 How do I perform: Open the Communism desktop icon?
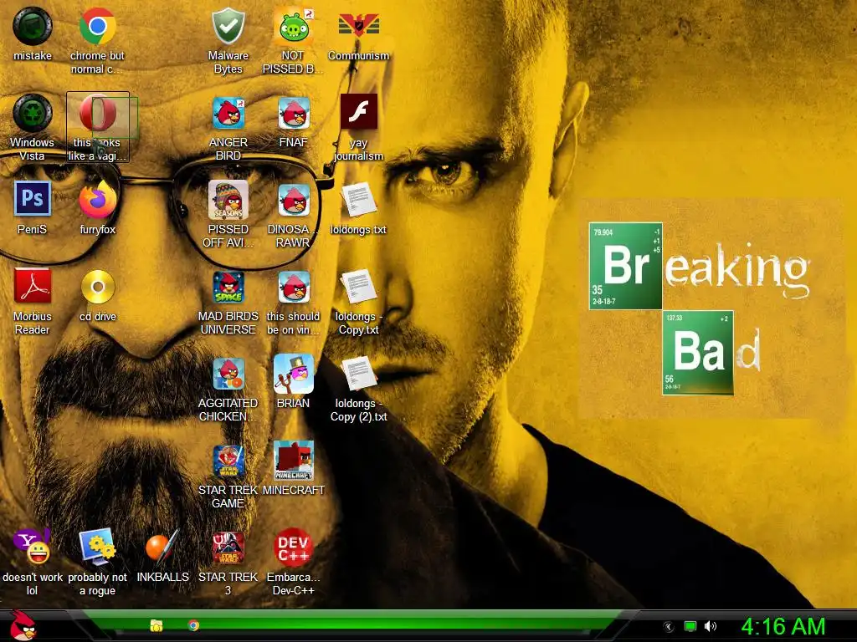pyautogui.click(x=358, y=26)
